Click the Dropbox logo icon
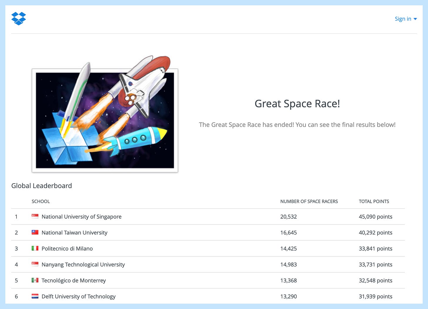The width and height of the screenshot is (428, 309). pyautogui.click(x=19, y=18)
